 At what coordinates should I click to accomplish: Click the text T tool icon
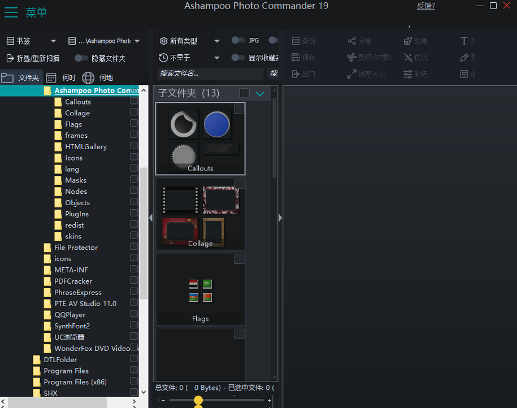(x=464, y=41)
